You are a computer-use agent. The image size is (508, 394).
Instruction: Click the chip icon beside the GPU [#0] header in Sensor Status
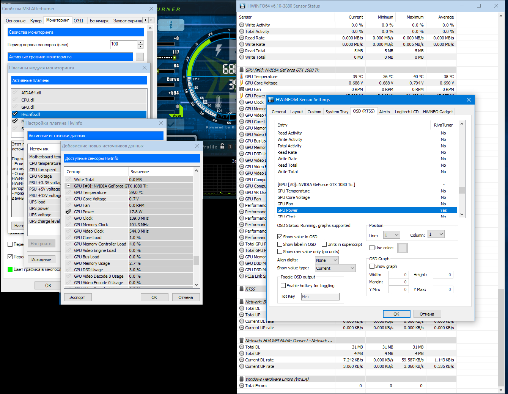[x=242, y=70]
